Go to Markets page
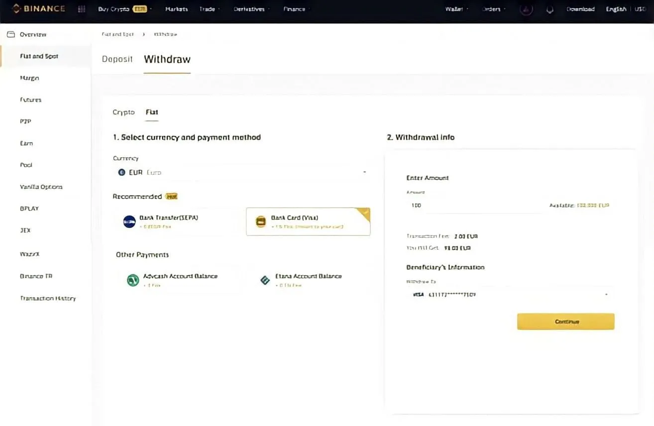 pyautogui.click(x=176, y=9)
